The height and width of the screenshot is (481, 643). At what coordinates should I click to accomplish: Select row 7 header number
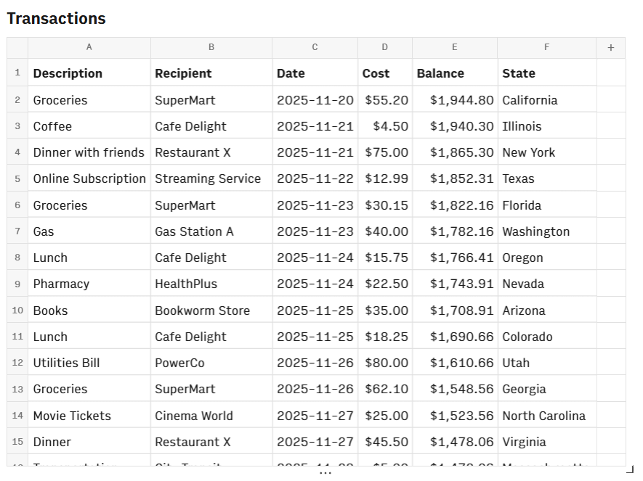[x=17, y=231]
